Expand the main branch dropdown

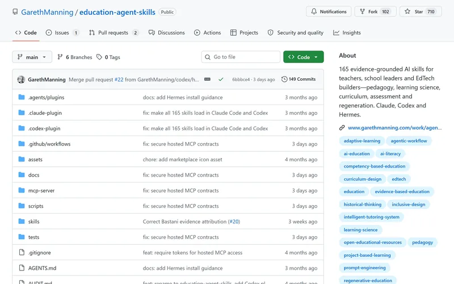click(x=32, y=57)
